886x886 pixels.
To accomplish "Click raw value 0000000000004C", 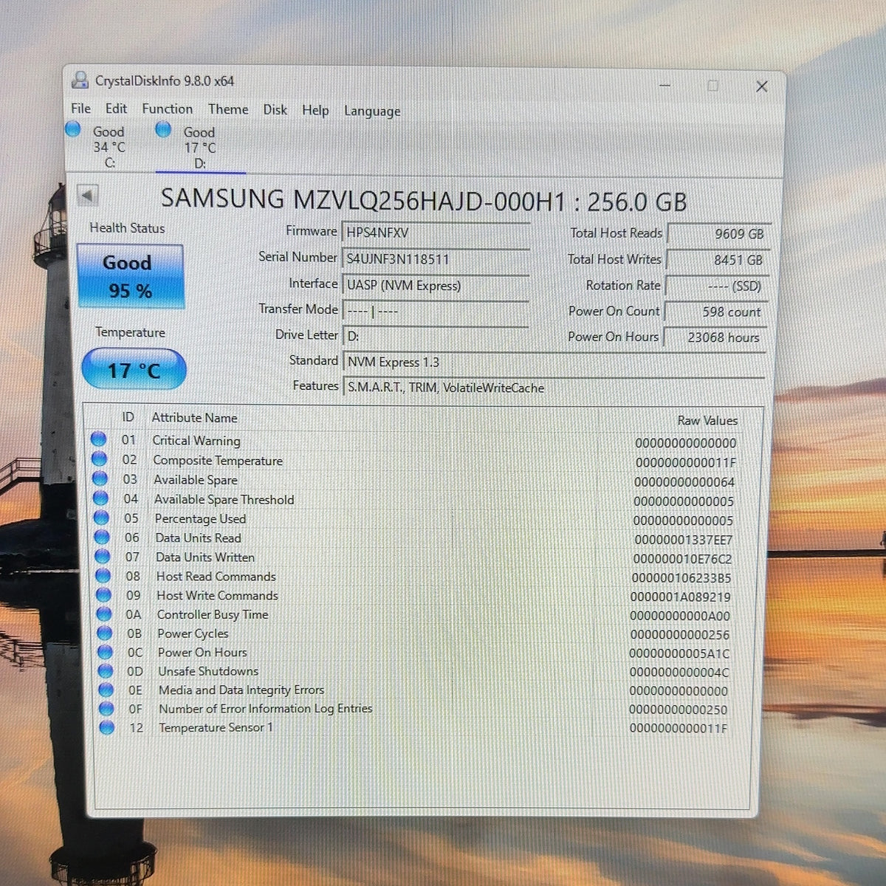I will 679,672.
